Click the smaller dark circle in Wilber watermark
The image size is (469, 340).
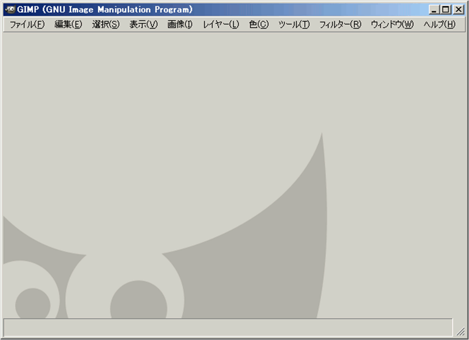[x=33, y=303]
